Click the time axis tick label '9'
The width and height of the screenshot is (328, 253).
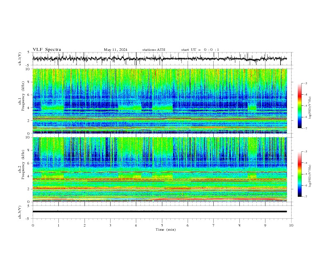(x=265, y=225)
